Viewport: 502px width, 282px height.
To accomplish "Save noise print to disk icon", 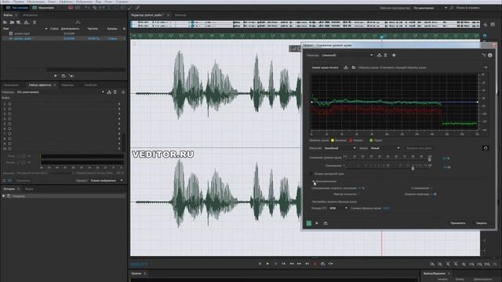I will pos(346,67).
